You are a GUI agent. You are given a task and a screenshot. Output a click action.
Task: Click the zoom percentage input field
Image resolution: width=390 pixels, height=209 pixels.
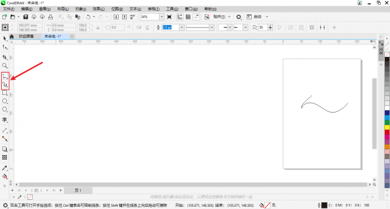click(150, 17)
